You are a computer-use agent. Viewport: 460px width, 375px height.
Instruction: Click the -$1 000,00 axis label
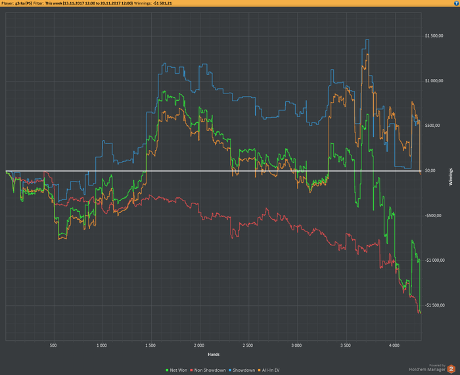tap(434, 260)
